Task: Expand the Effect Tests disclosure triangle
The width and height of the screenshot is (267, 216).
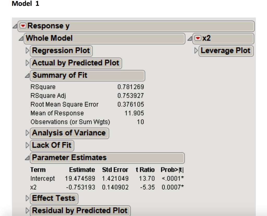Action: coord(28,198)
